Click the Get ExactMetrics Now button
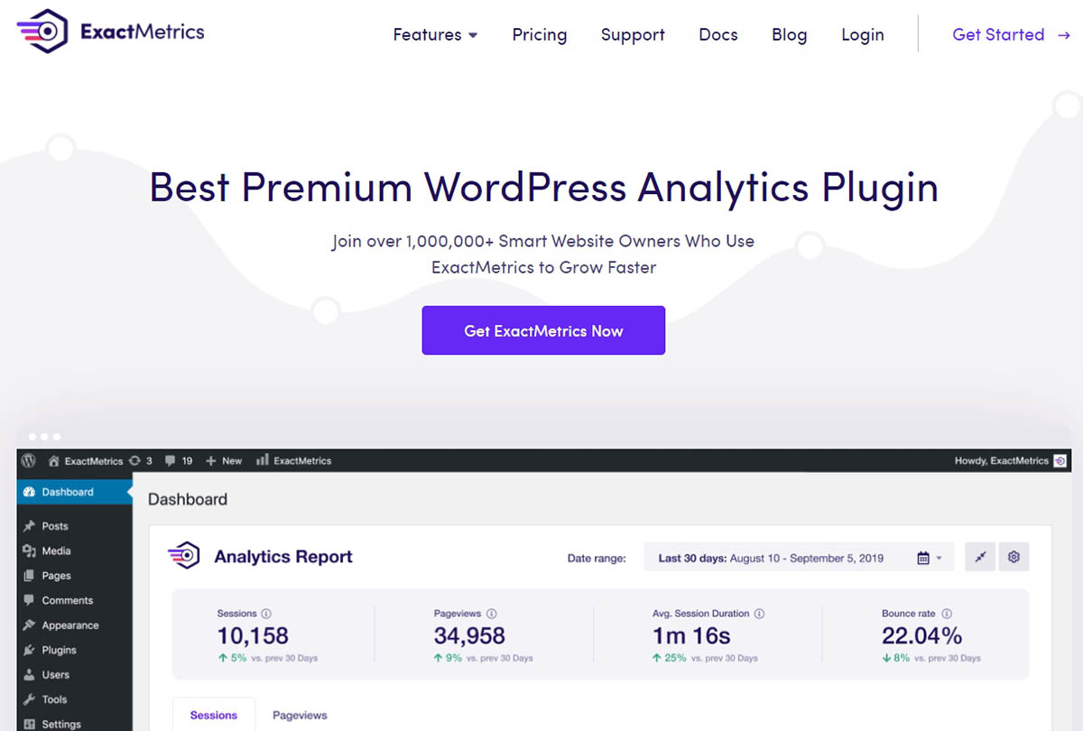This screenshot has width=1083, height=731. tap(543, 330)
